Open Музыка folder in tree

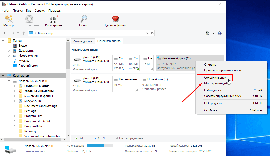(24, 61)
